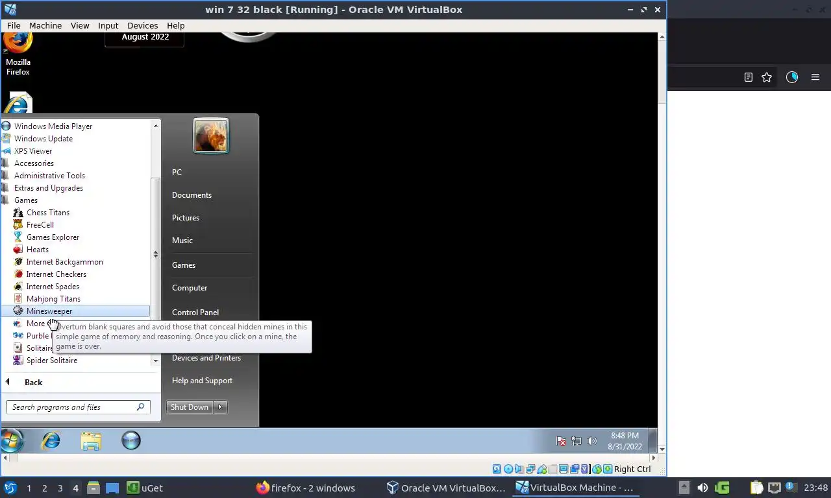This screenshot has height=498, width=831.
Task: Switch to host workspace 2
Action: [x=45, y=488]
